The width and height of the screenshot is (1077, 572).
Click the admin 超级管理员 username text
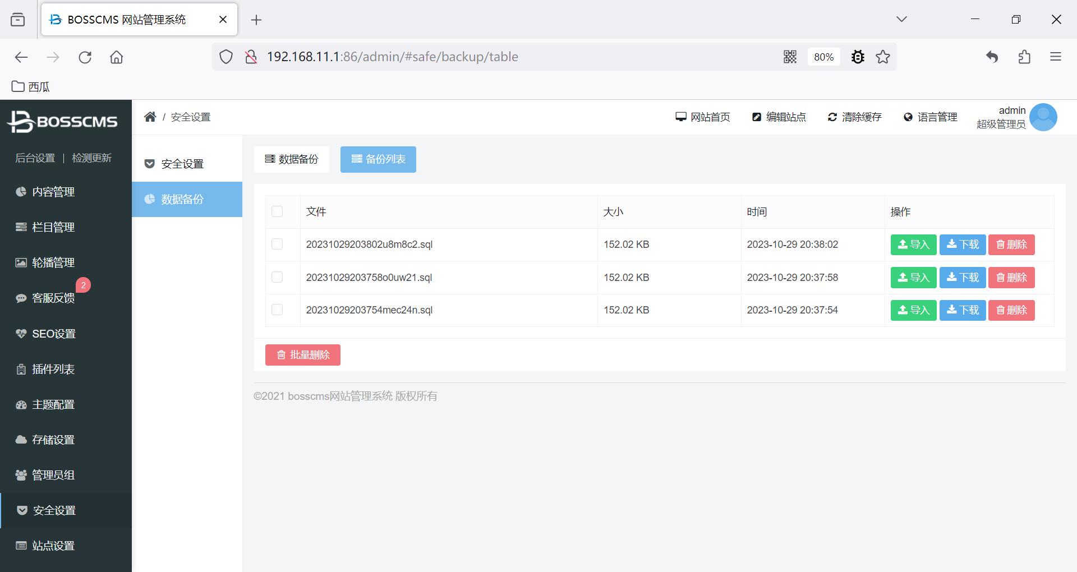click(x=1001, y=117)
